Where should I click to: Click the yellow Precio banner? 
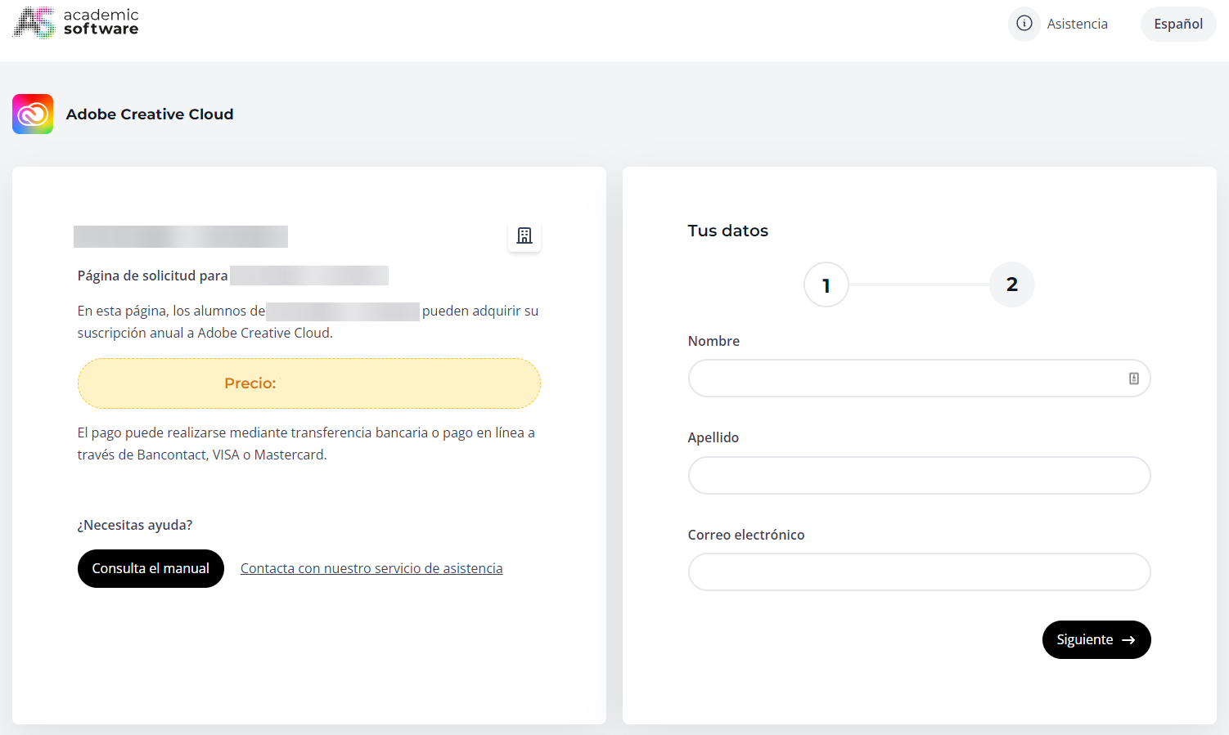click(x=308, y=383)
